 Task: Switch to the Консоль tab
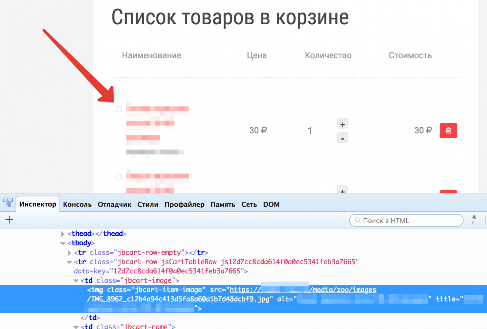coord(77,204)
